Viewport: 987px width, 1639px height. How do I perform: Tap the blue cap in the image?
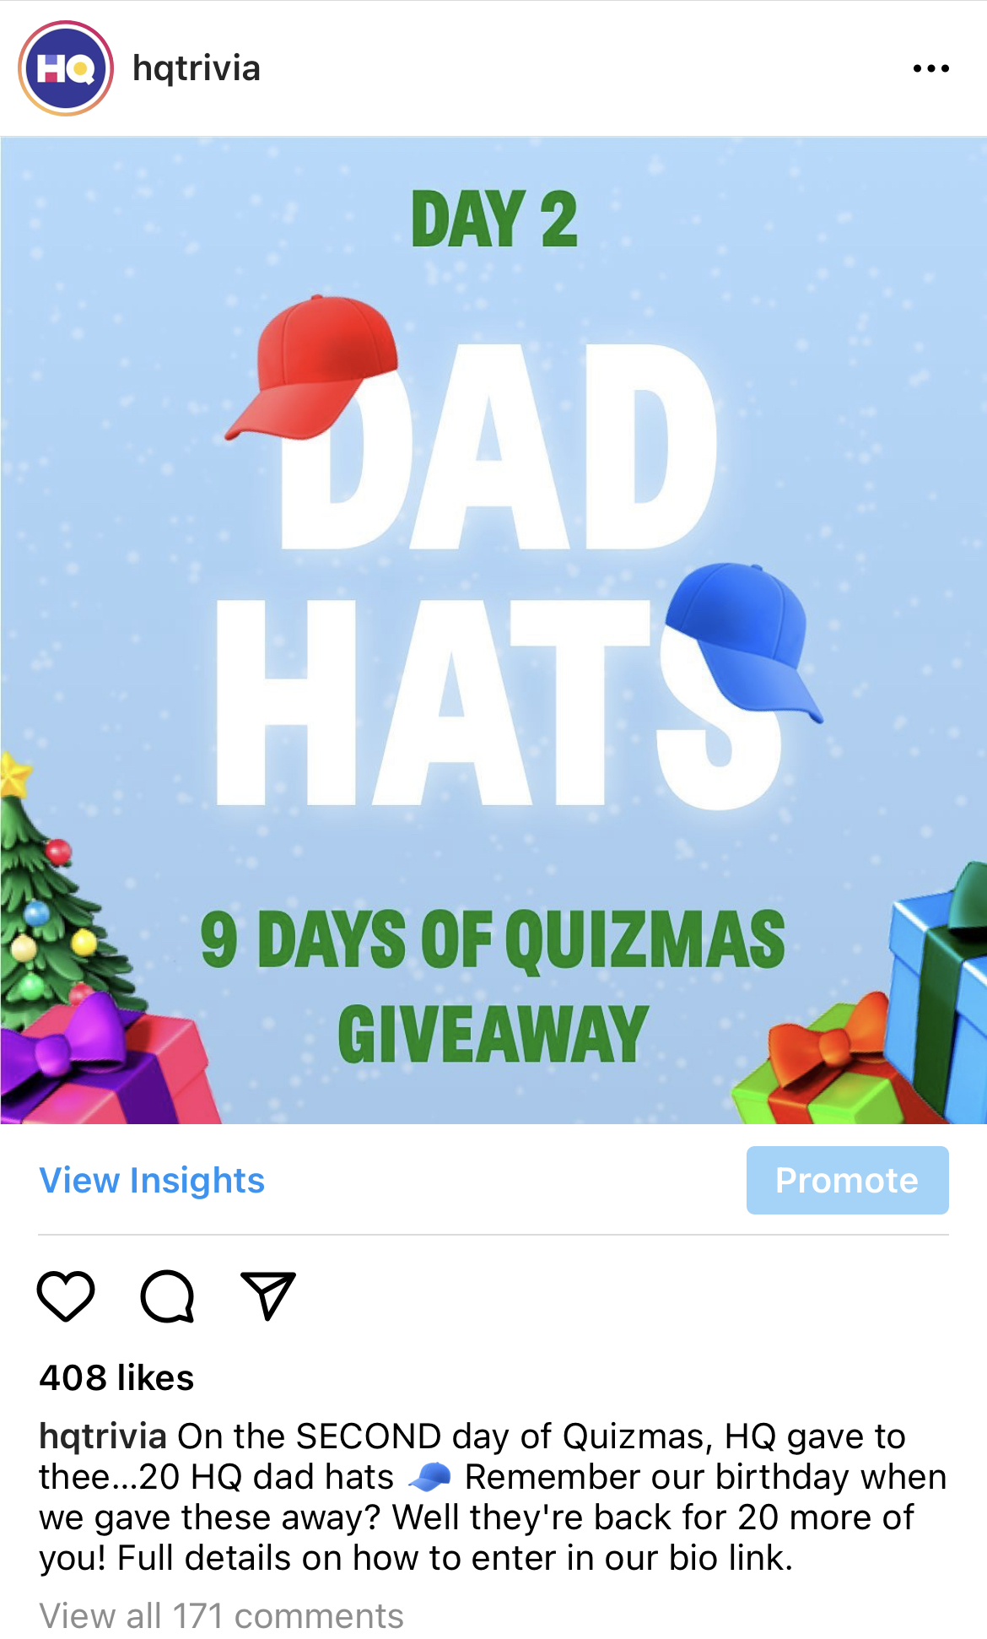coord(742,641)
